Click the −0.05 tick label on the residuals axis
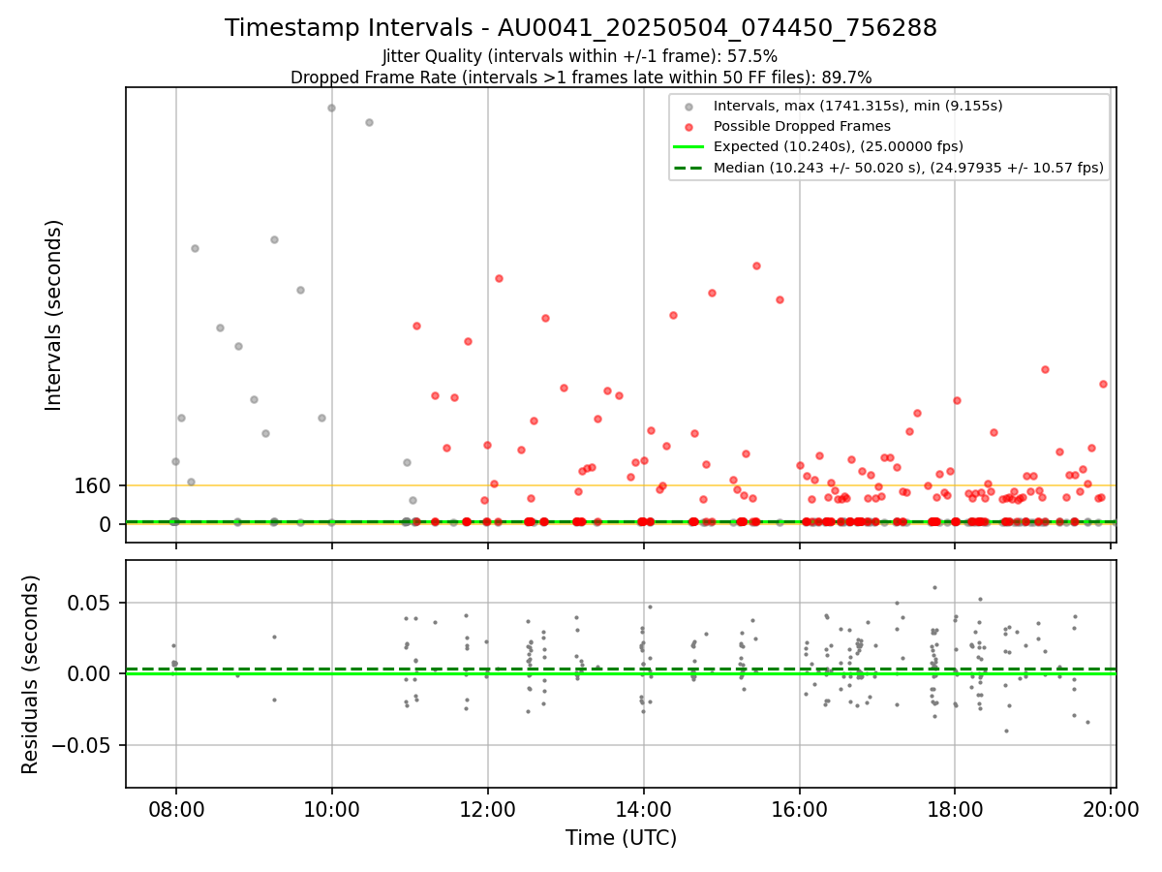 point(81,745)
